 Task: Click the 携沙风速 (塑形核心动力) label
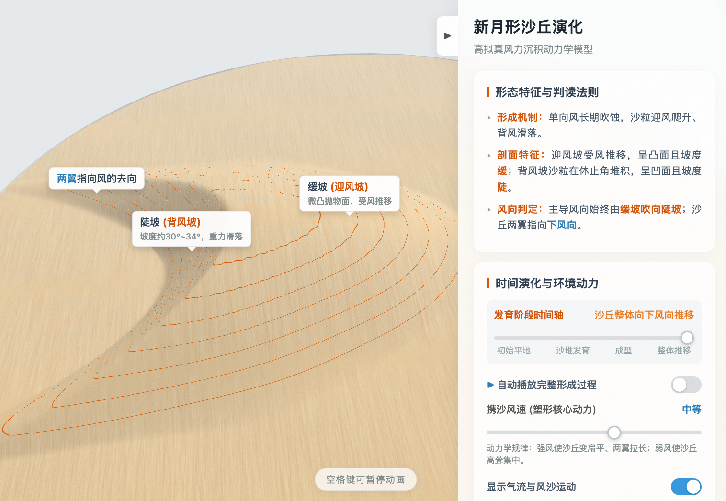[541, 410]
